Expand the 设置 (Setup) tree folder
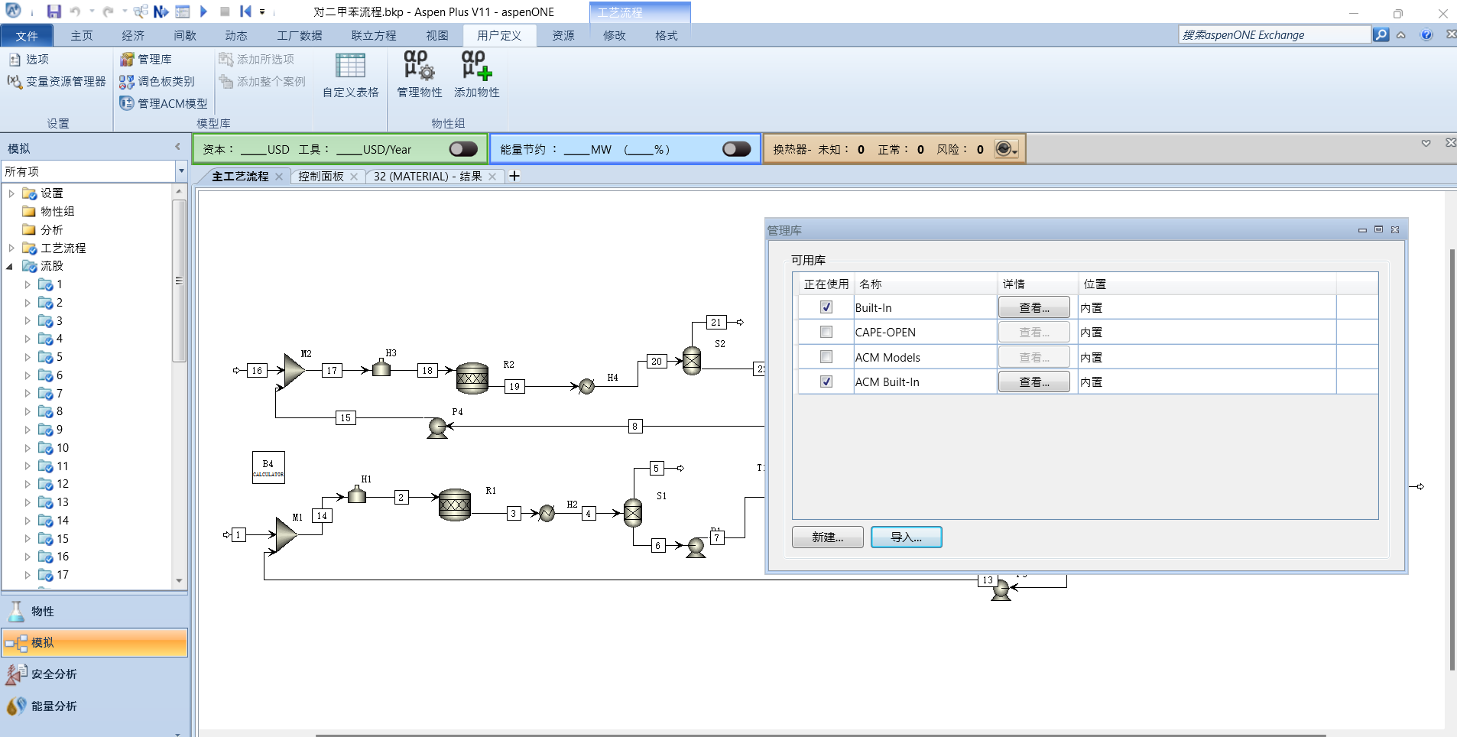 [11, 193]
